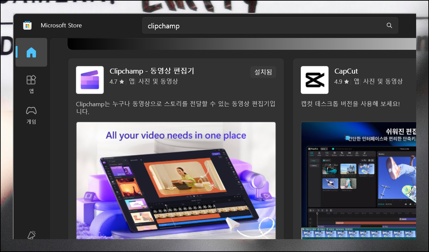The height and width of the screenshot is (252, 429).
Task: Click the CapCut app icon
Action: (x=315, y=80)
